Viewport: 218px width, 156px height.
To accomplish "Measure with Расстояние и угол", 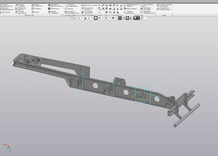I will [147, 5].
